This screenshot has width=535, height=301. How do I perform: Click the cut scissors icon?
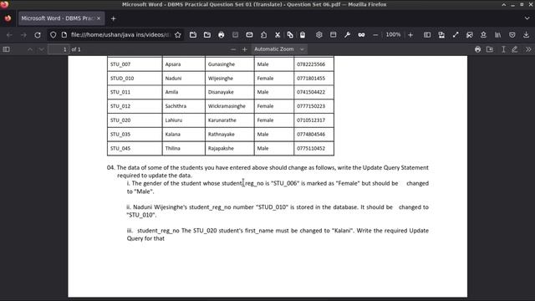click(x=278, y=35)
